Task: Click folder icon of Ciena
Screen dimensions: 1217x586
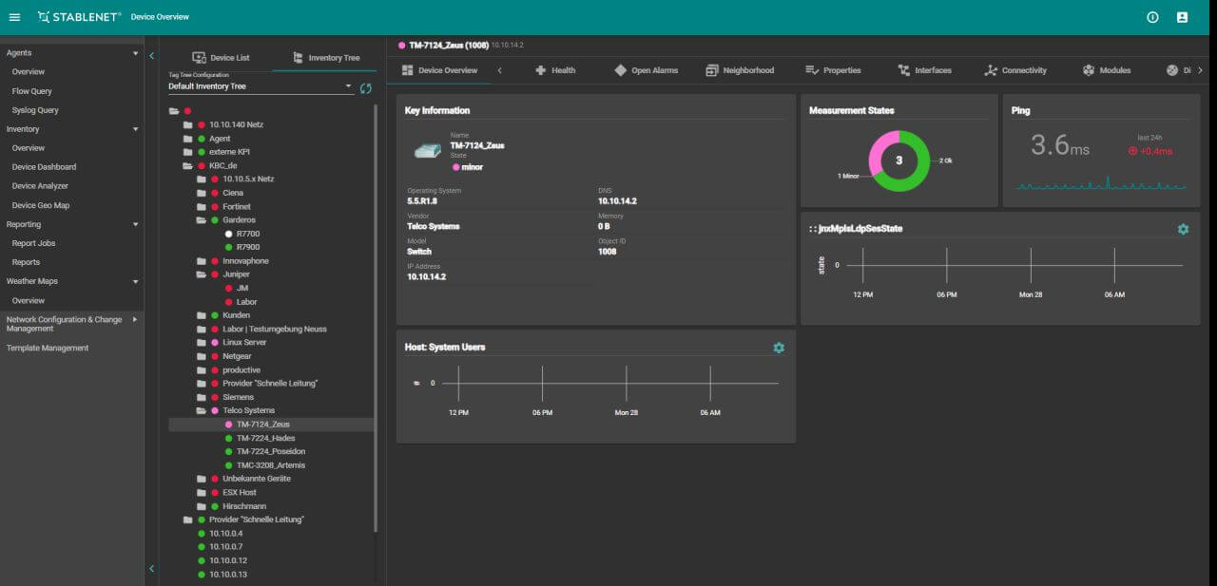Action: (201, 193)
